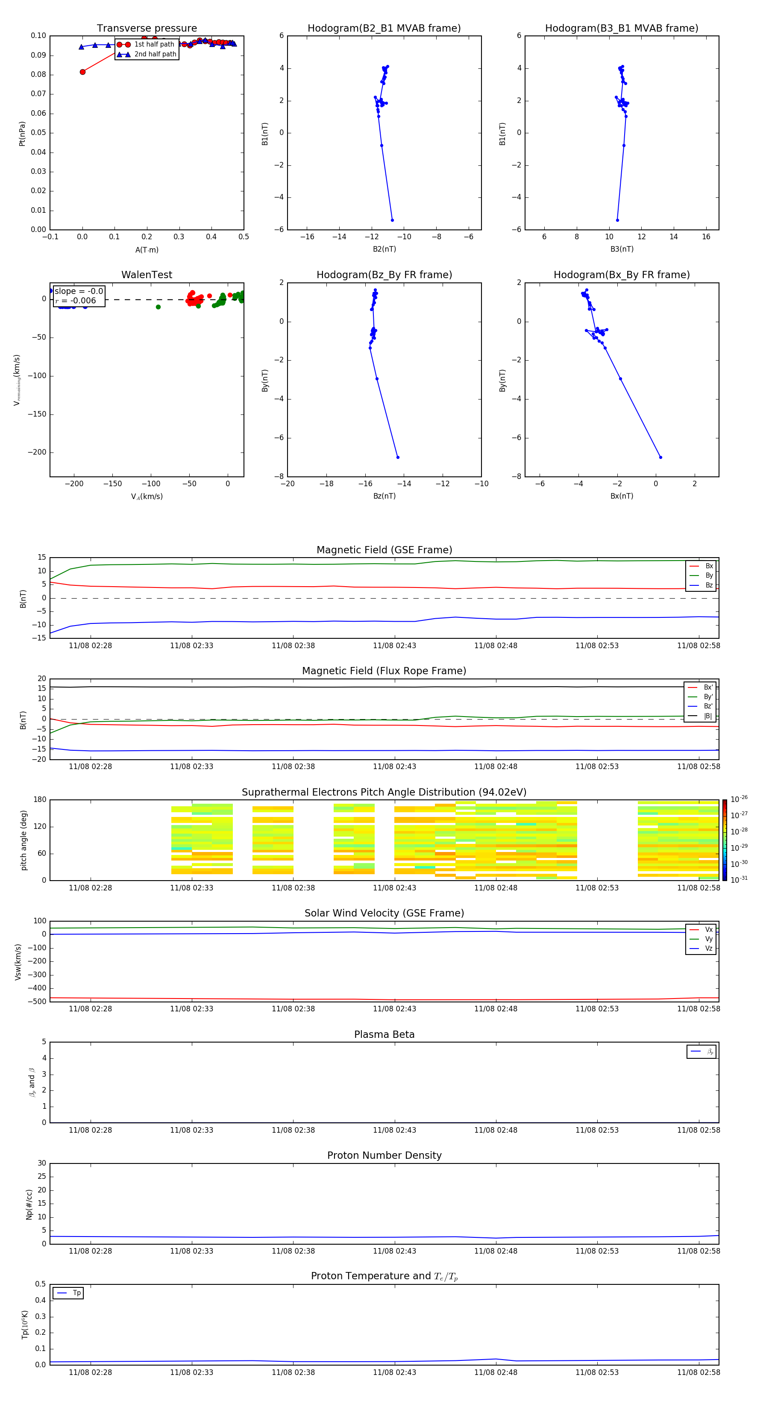Viewport: 769px width, 1410px height.
Task: Click the 'Solar Wind Velocity (GSE Frame)' title
Action: [384, 914]
